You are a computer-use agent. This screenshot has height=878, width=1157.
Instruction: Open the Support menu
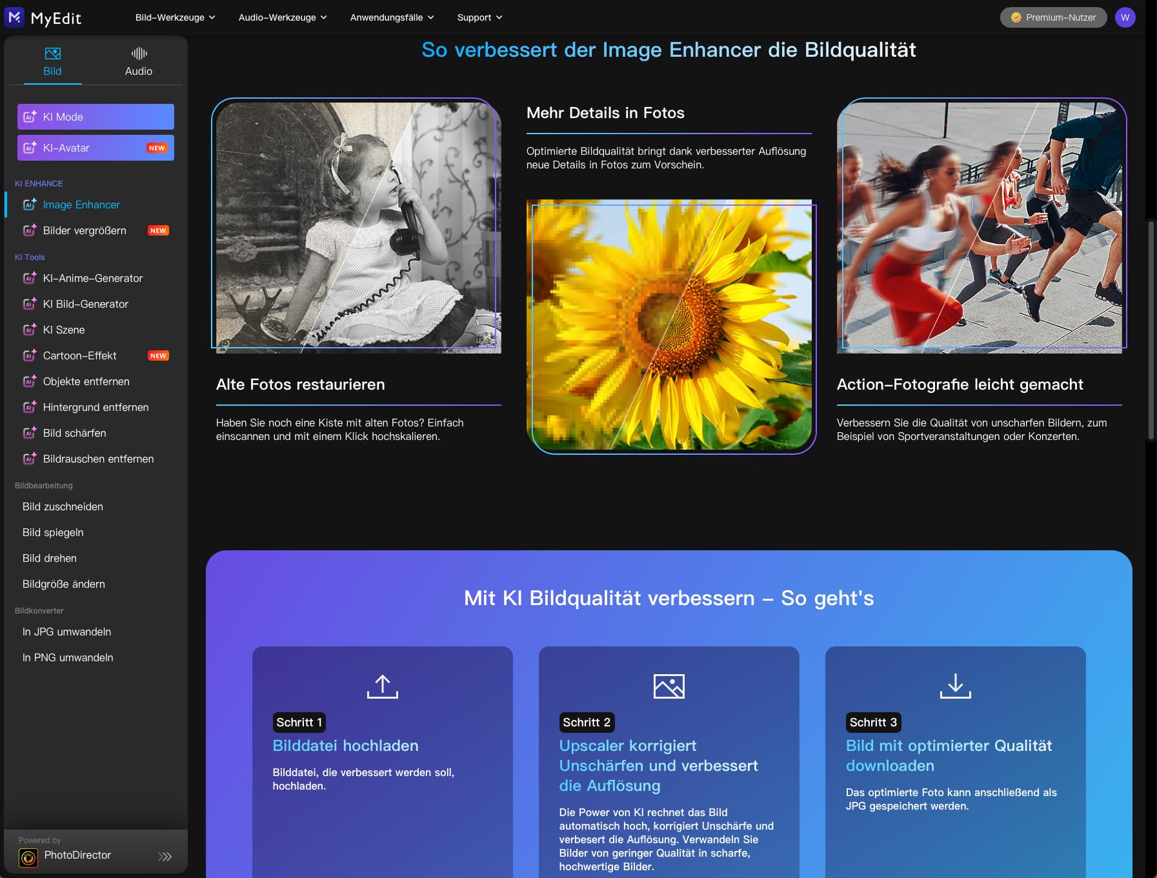pos(479,17)
